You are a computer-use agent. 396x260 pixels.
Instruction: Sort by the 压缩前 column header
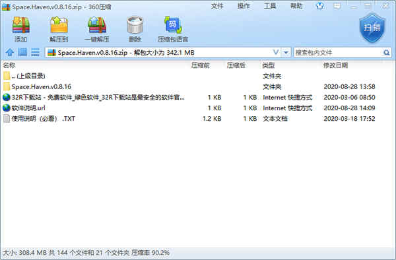[x=200, y=65]
